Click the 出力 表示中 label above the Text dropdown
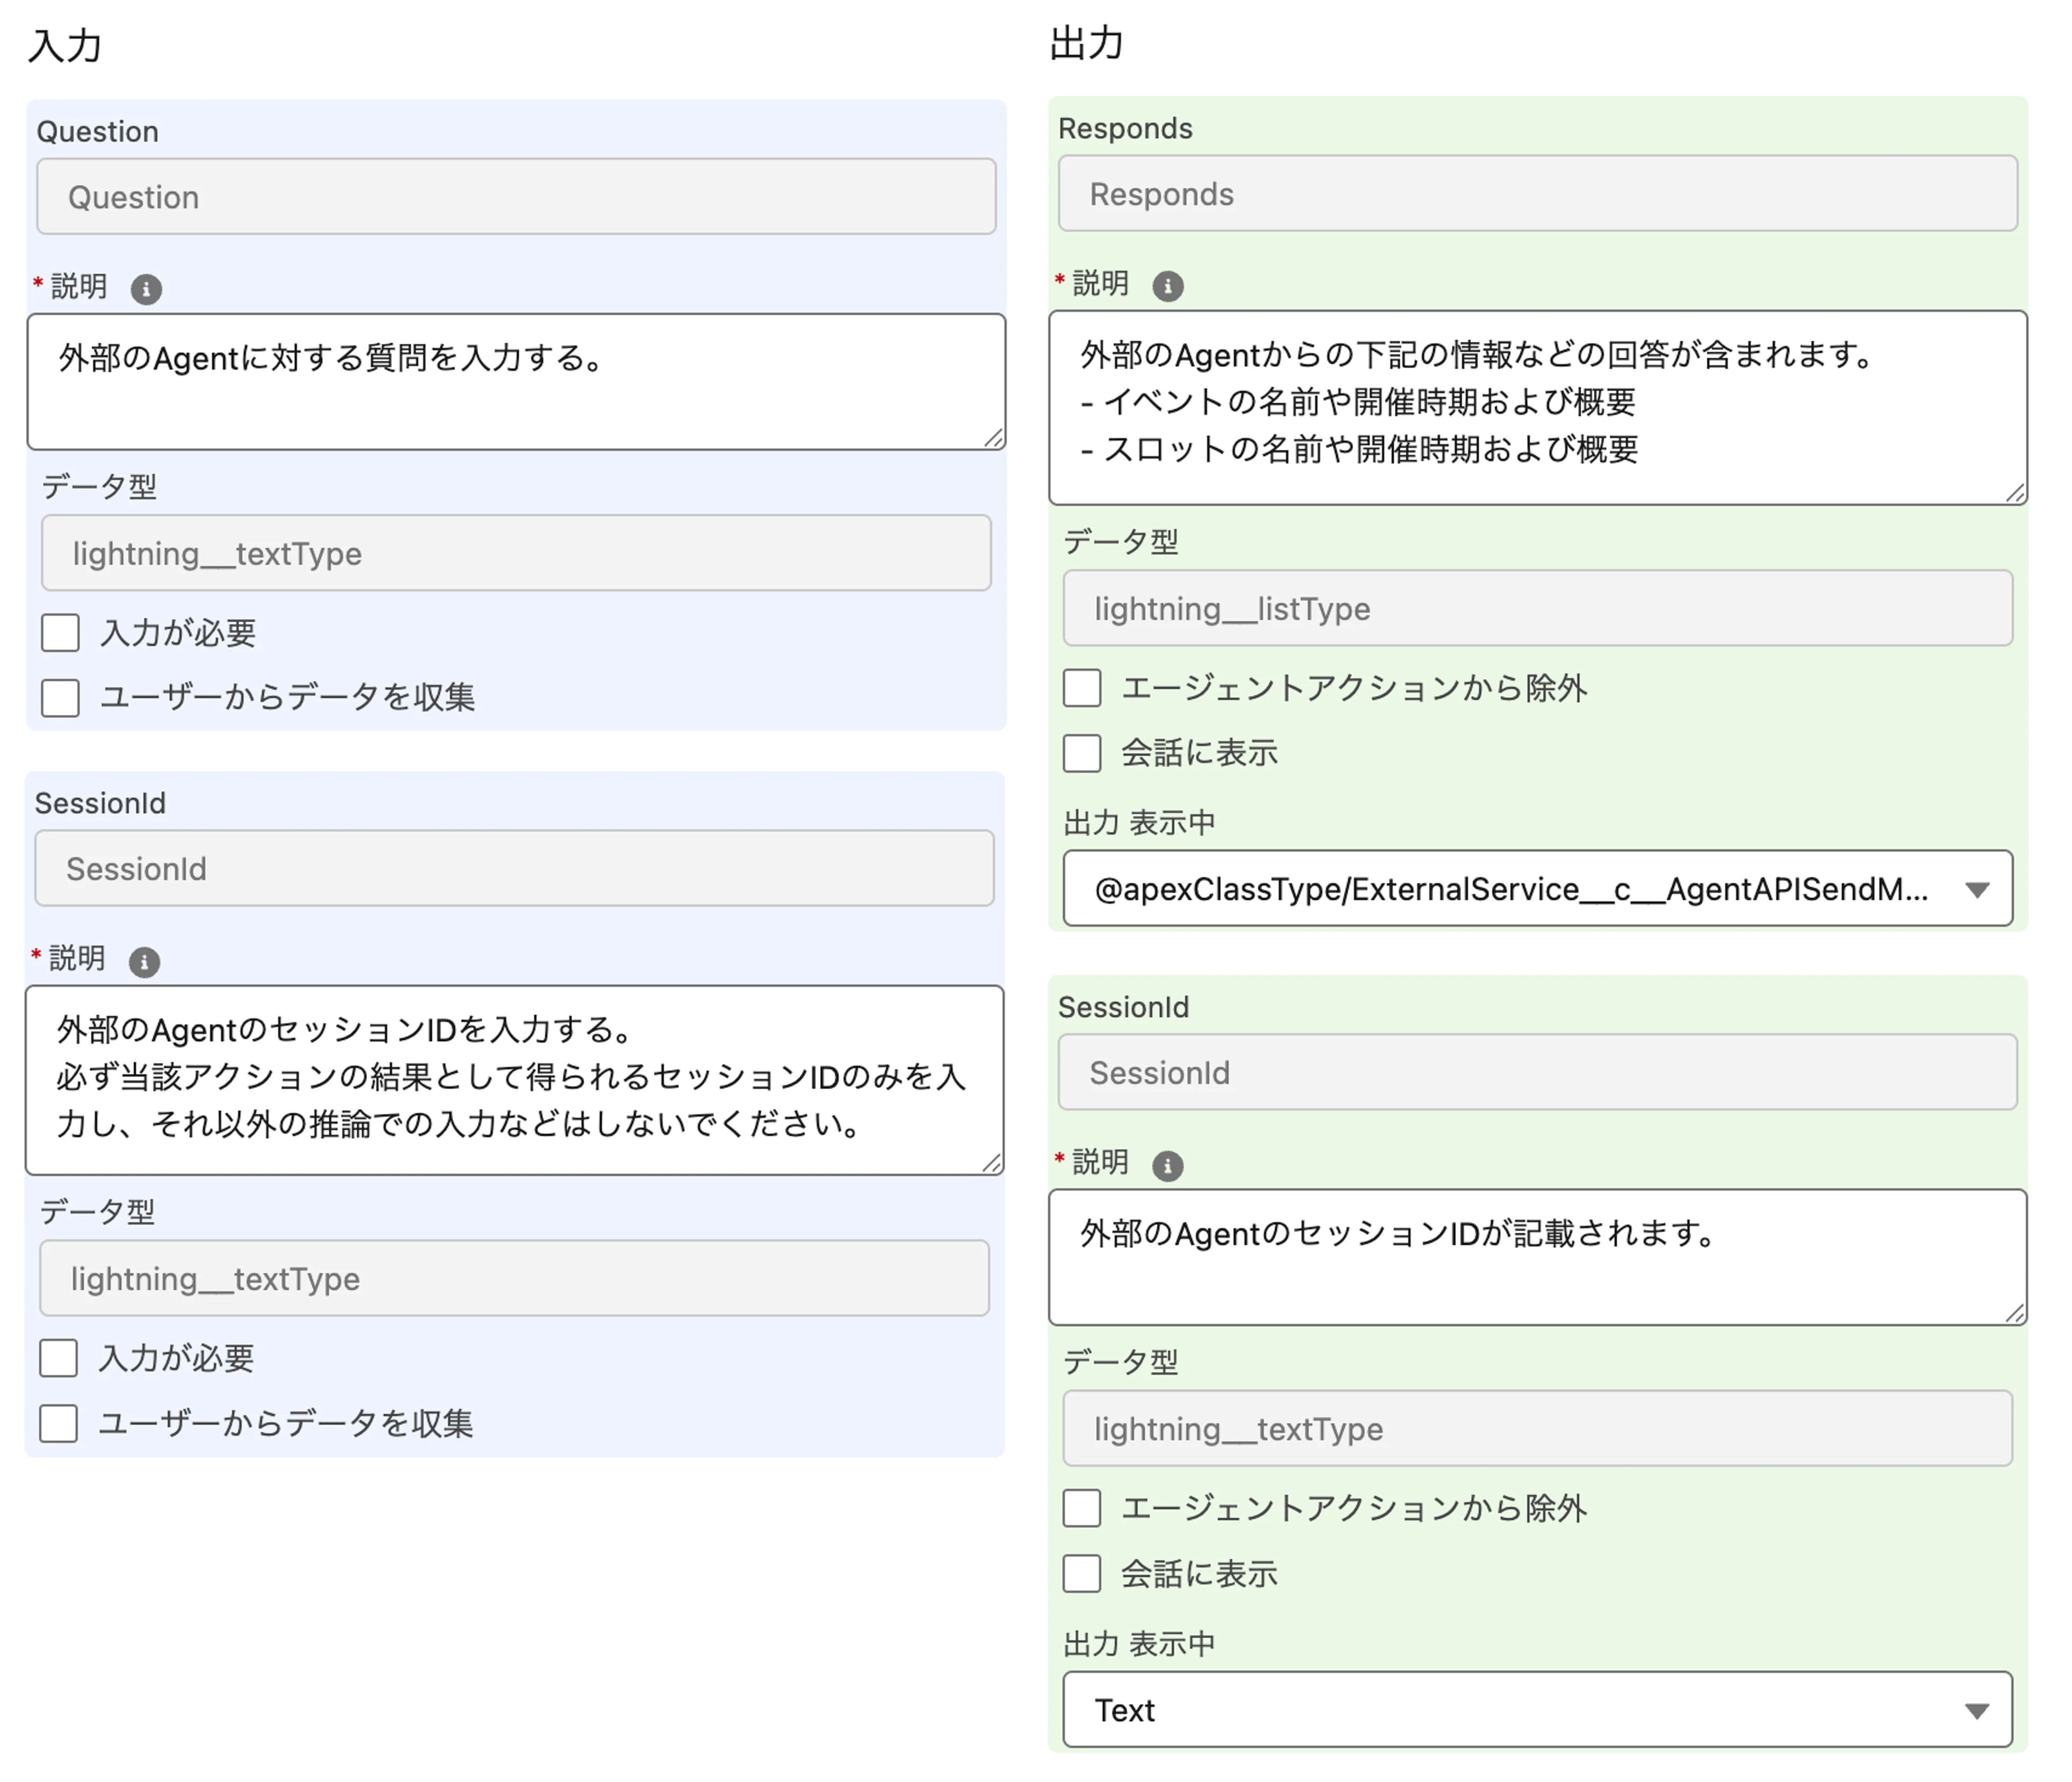The height and width of the screenshot is (1782, 2072). click(1140, 1645)
